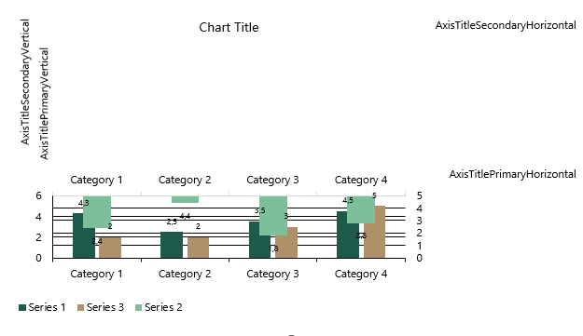Click the Series 3 legend swatch
The height and width of the screenshot is (336, 583).
(80, 307)
